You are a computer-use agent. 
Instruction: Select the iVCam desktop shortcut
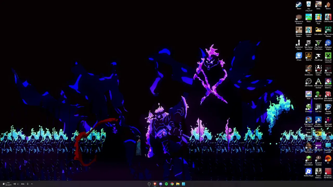[299, 57]
